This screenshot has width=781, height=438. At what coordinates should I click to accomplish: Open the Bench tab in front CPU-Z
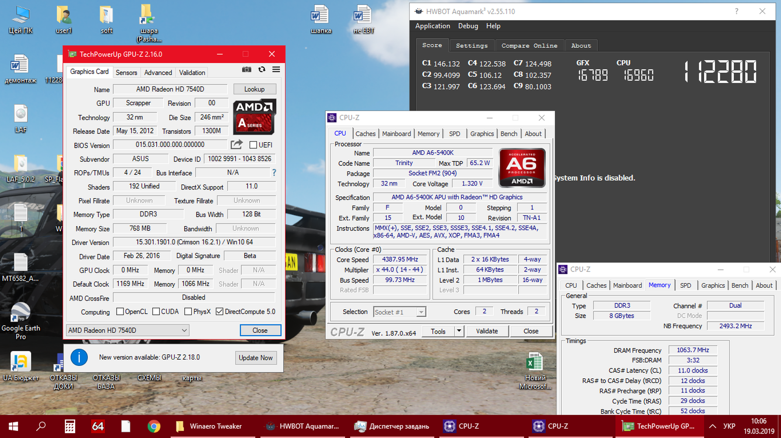[508, 134]
